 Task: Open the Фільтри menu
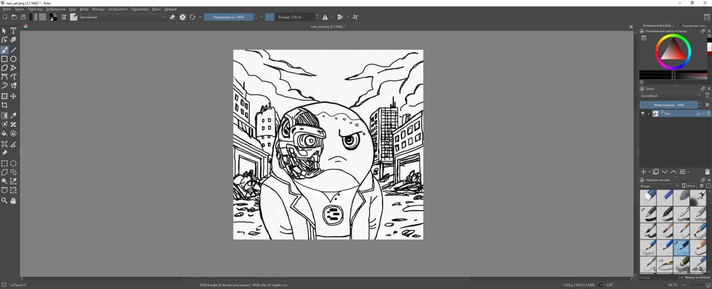(98, 9)
